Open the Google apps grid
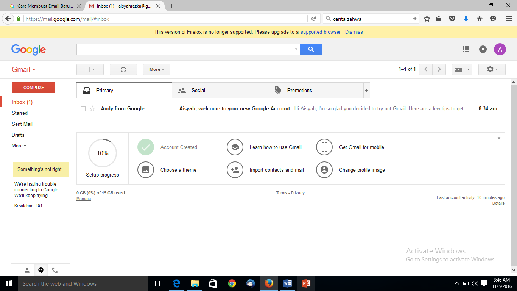 click(x=466, y=49)
